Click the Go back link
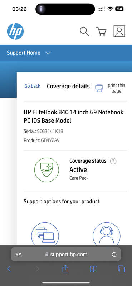Image resolution: width=132 pixels, height=286 pixels. [x=32, y=86]
